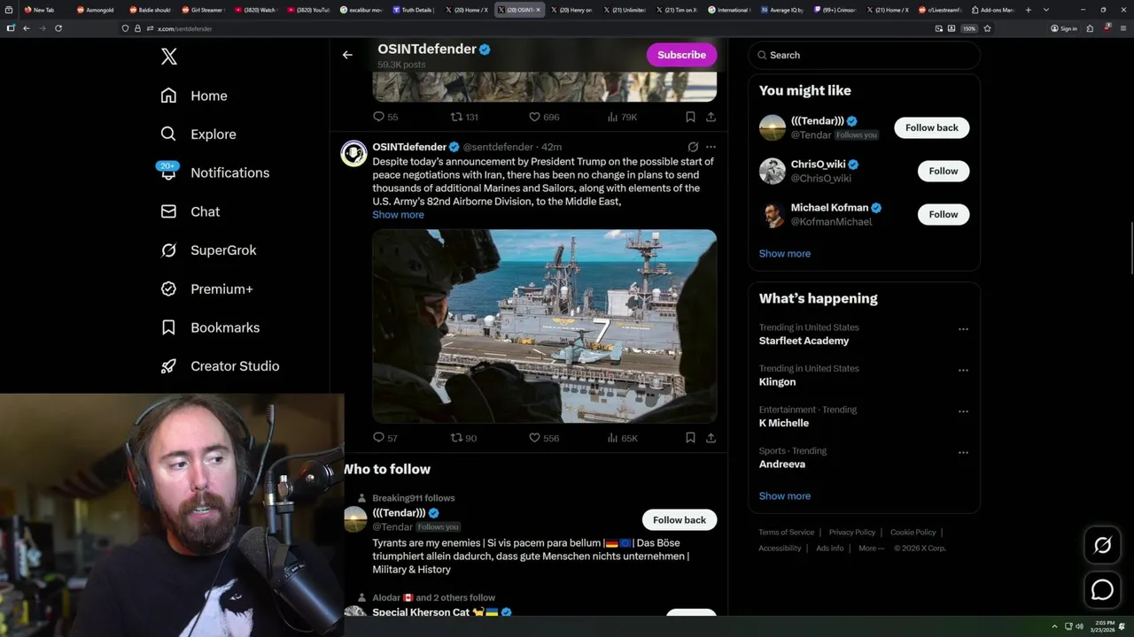
Task: Open a new browser tab with plus
Action: pos(1029,10)
